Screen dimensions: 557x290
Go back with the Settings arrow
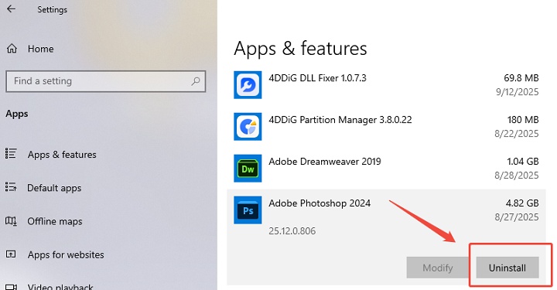point(11,9)
